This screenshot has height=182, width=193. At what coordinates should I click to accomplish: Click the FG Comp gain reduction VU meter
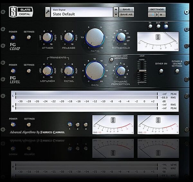click(x=158, y=41)
